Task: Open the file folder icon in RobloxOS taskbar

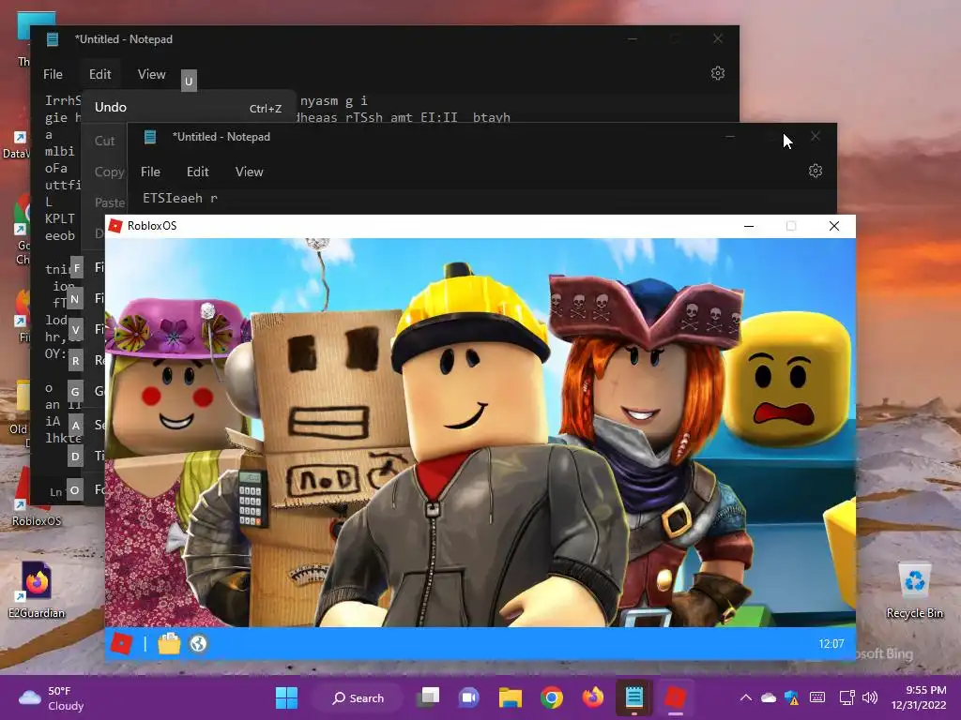Action: click(169, 643)
